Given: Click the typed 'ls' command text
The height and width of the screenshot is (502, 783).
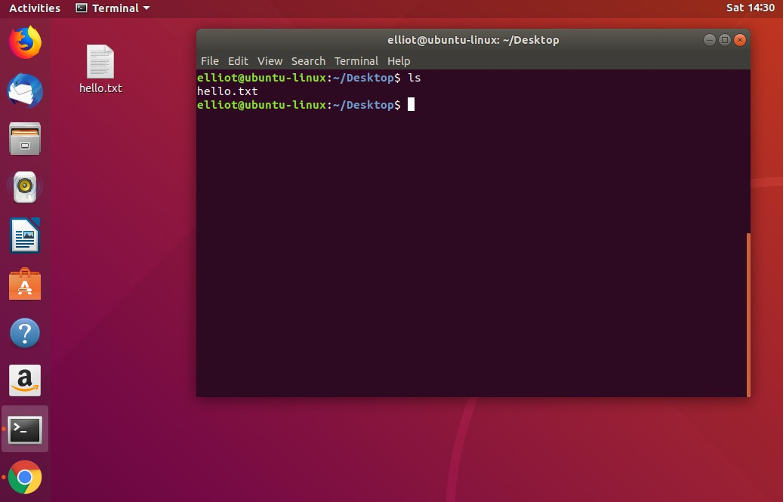Looking at the screenshot, I should tap(415, 78).
